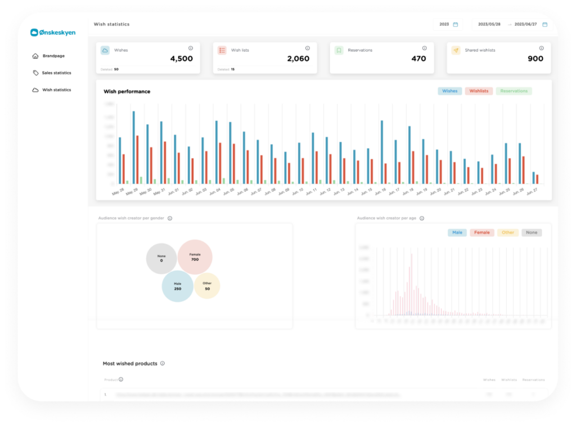Click the info icon on Reservations card
The image size is (576, 425).
424,48
